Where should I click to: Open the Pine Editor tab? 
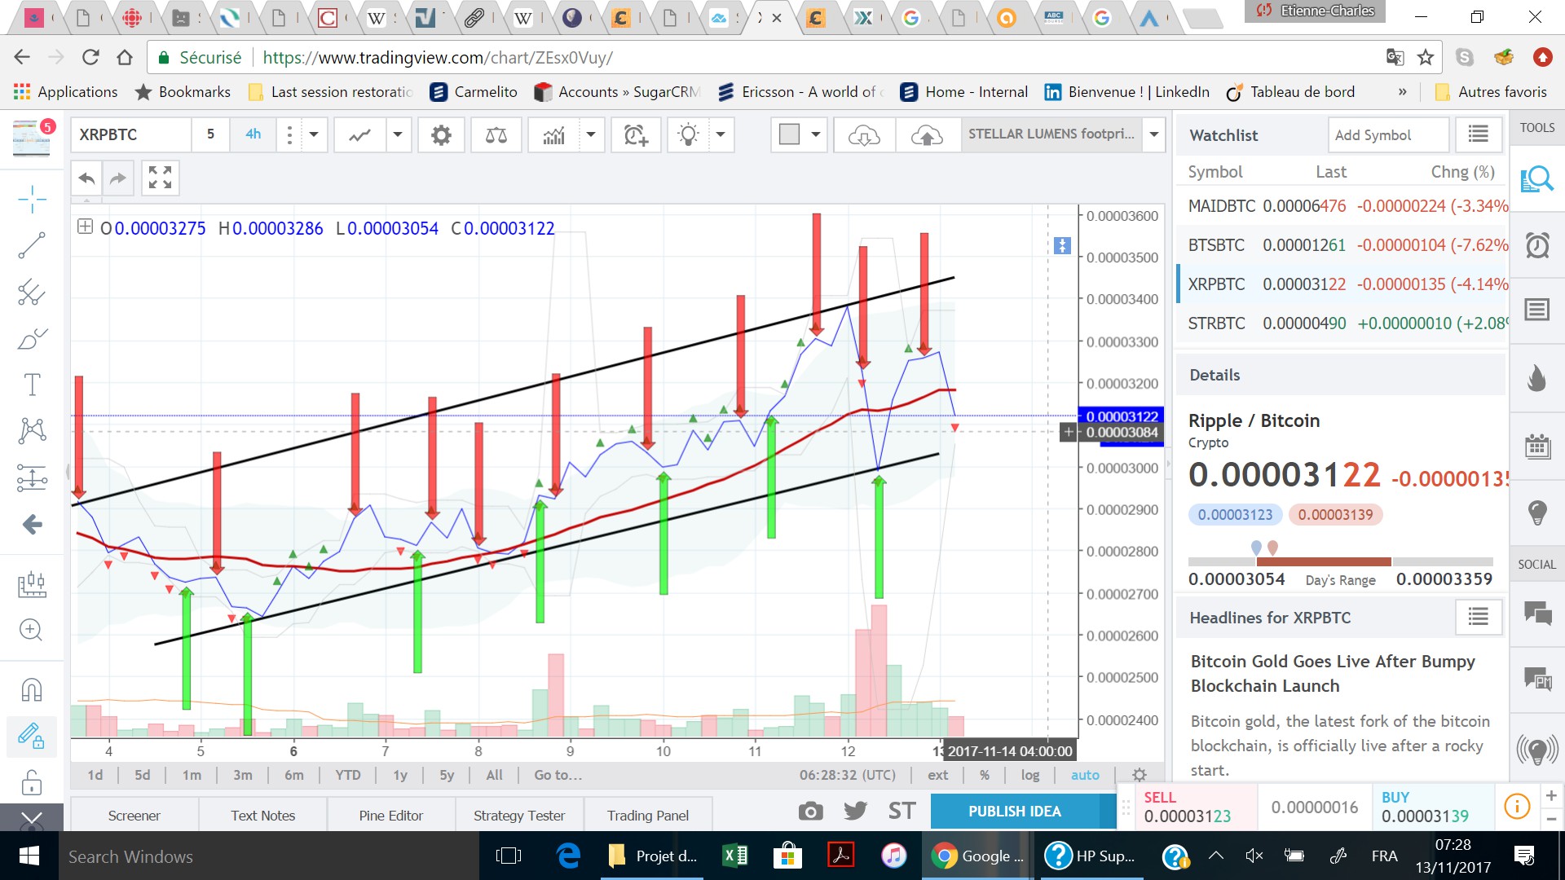pos(390,816)
